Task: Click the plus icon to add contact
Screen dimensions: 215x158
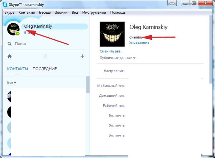Action: 82,56
